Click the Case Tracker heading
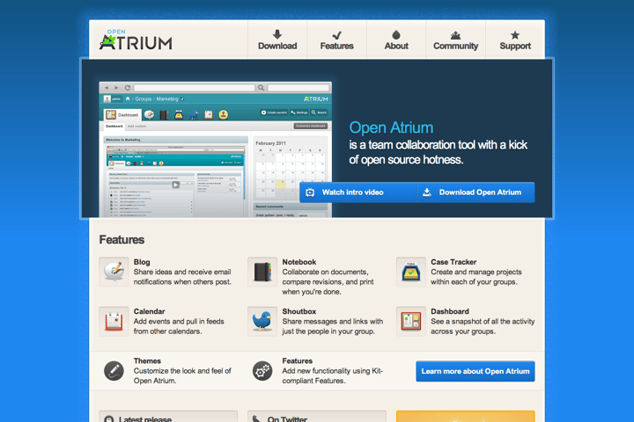634x422 pixels. (453, 262)
